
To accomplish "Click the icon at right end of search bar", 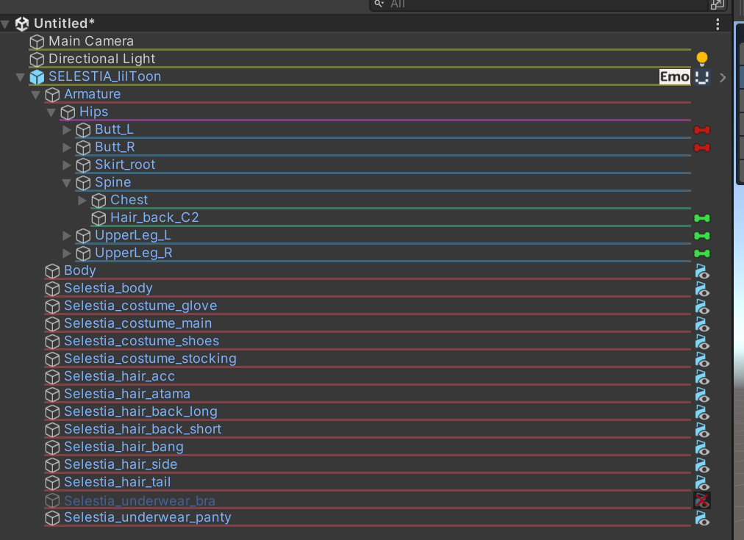I will pyautogui.click(x=717, y=4).
